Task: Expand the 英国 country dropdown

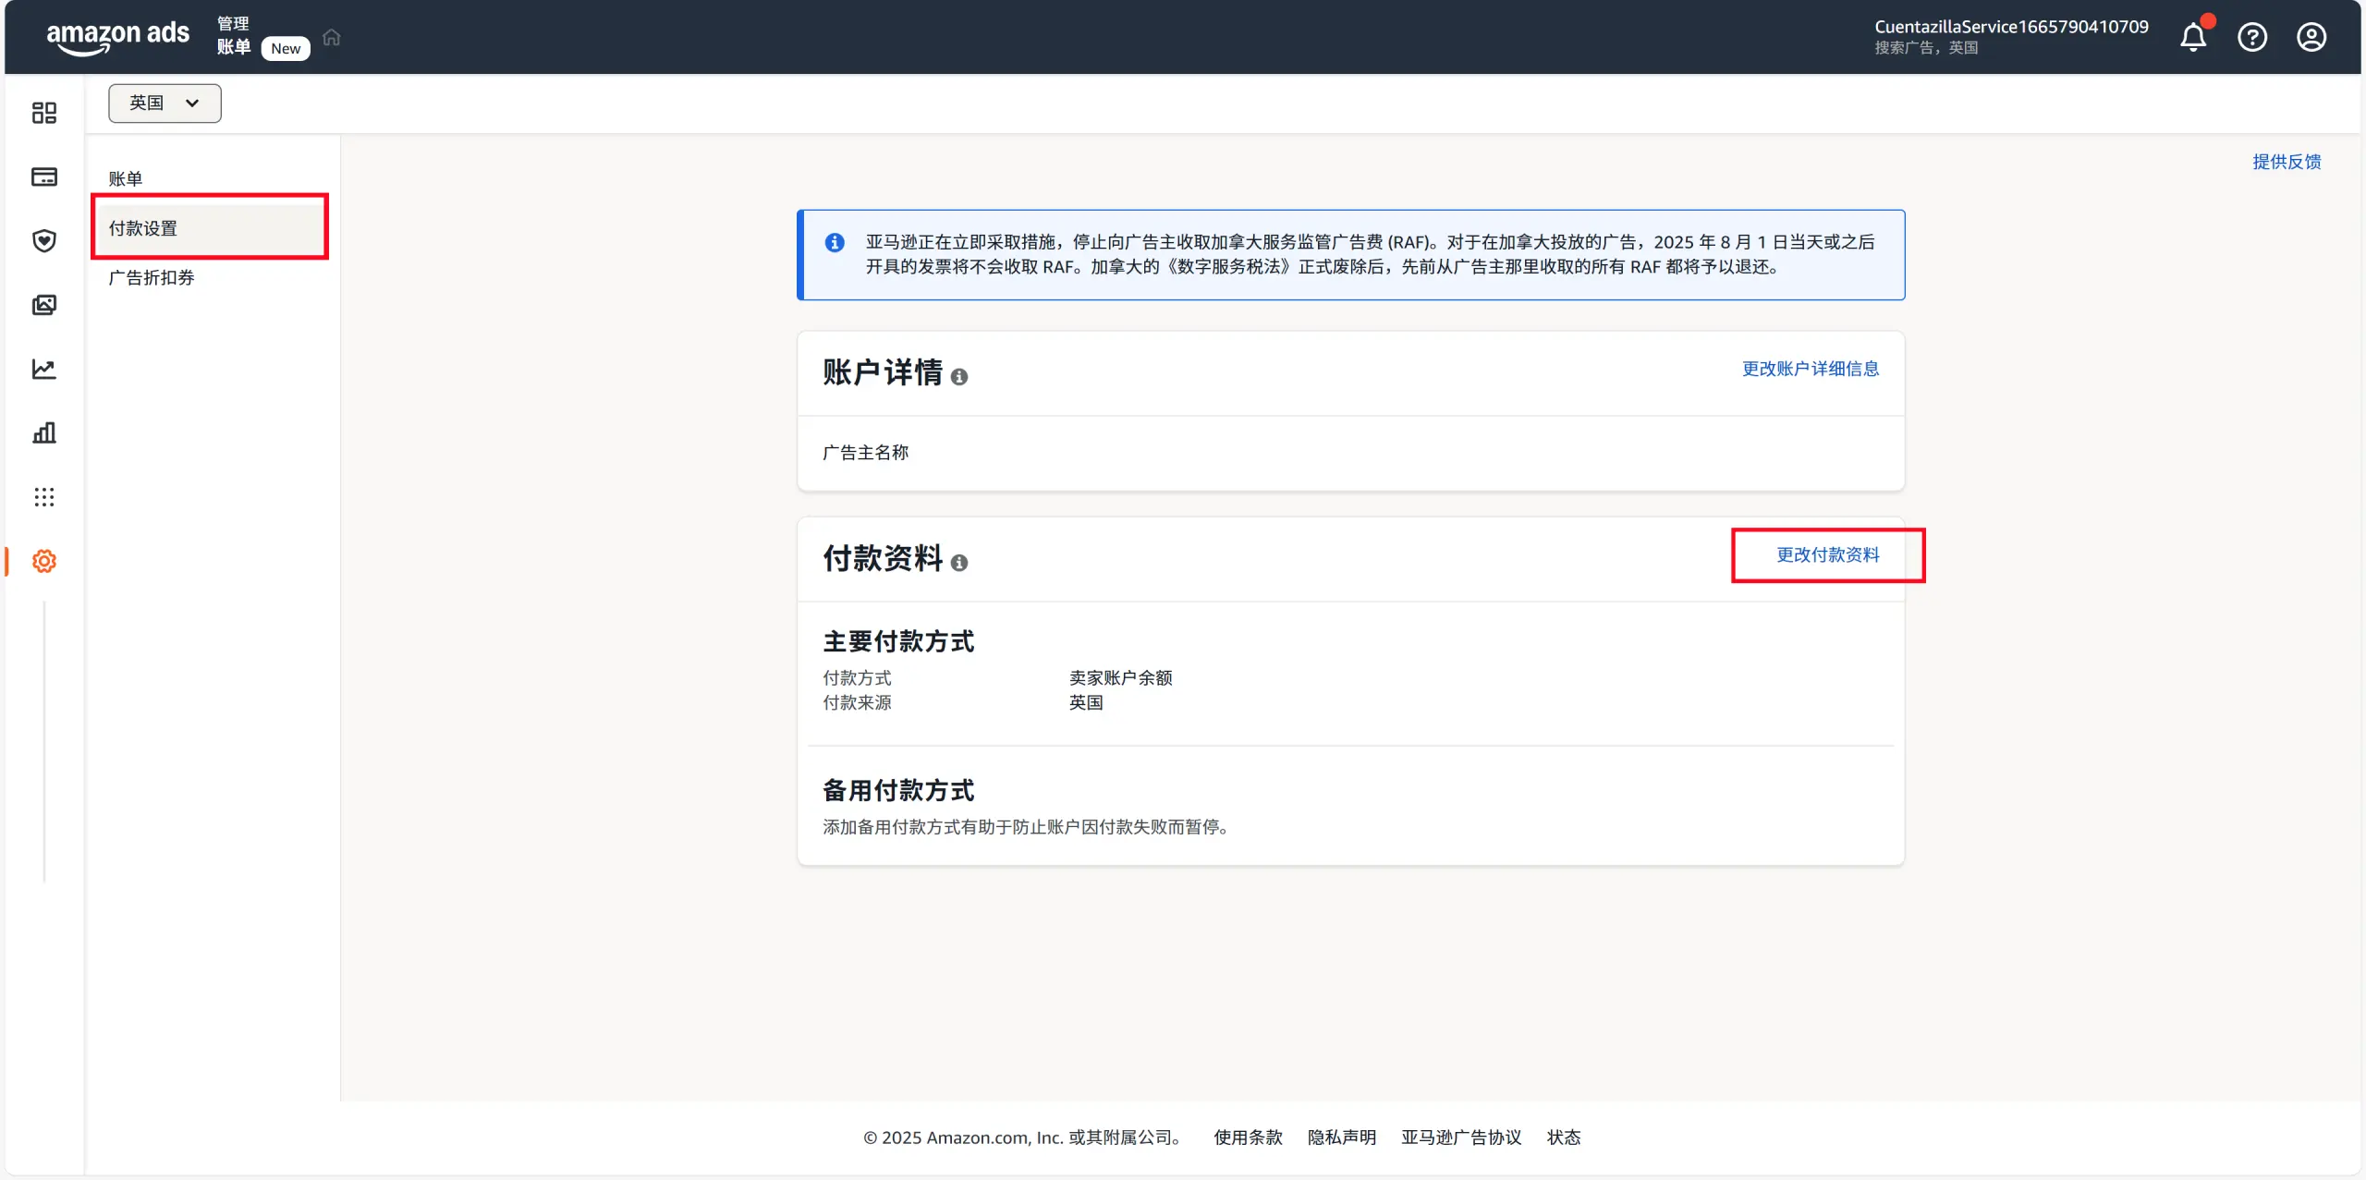Action: click(x=165, y=103)
